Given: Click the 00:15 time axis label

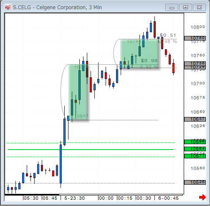Looking at the screenshot, I should 125,198.
